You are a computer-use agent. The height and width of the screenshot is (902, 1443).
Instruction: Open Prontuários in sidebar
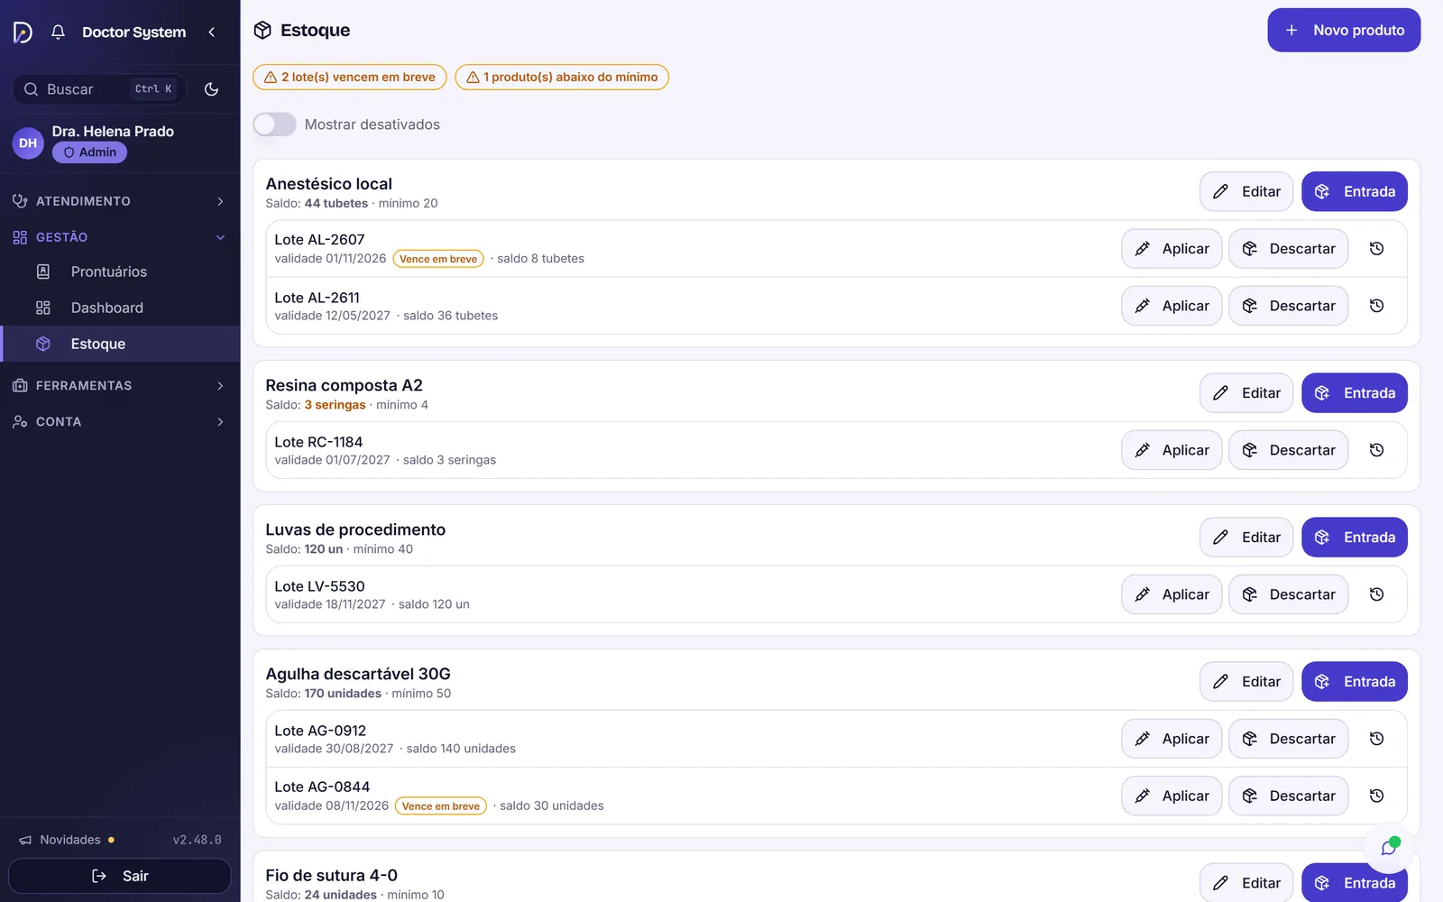(x=120, y=272)
